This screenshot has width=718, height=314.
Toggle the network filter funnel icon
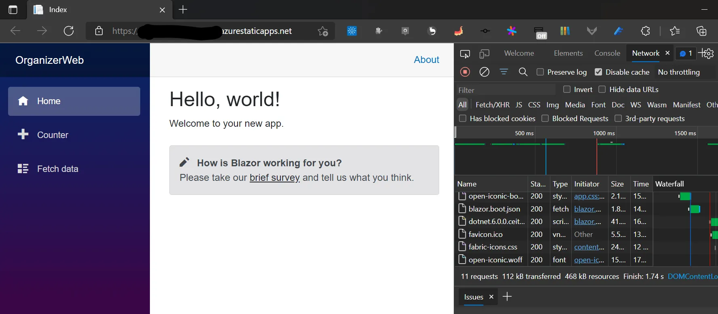coord(503,72)
